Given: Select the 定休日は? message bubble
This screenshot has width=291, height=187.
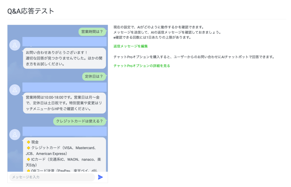Looking at the screenshot, I should click(94, 76).
